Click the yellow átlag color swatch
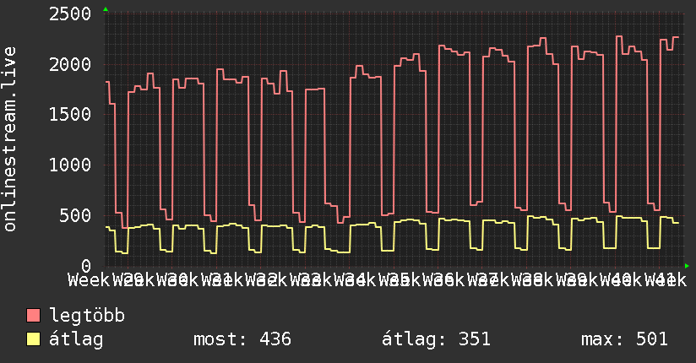 33,339
